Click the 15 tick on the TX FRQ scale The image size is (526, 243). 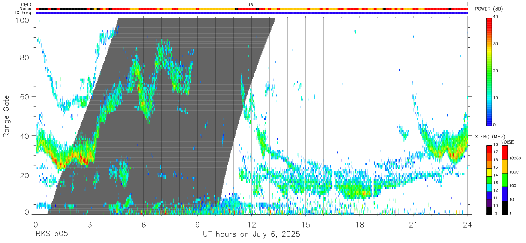pos(495,168)
